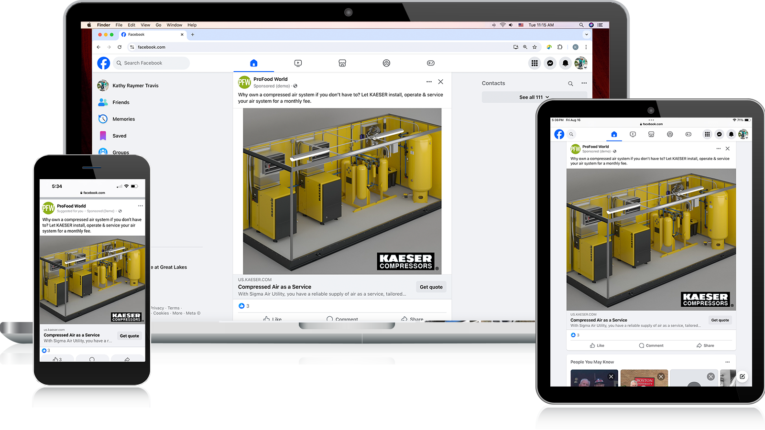Viewport: 765px width, 430px height.
Task: Close the ad with X on tablet
Action: pos(728,149)
